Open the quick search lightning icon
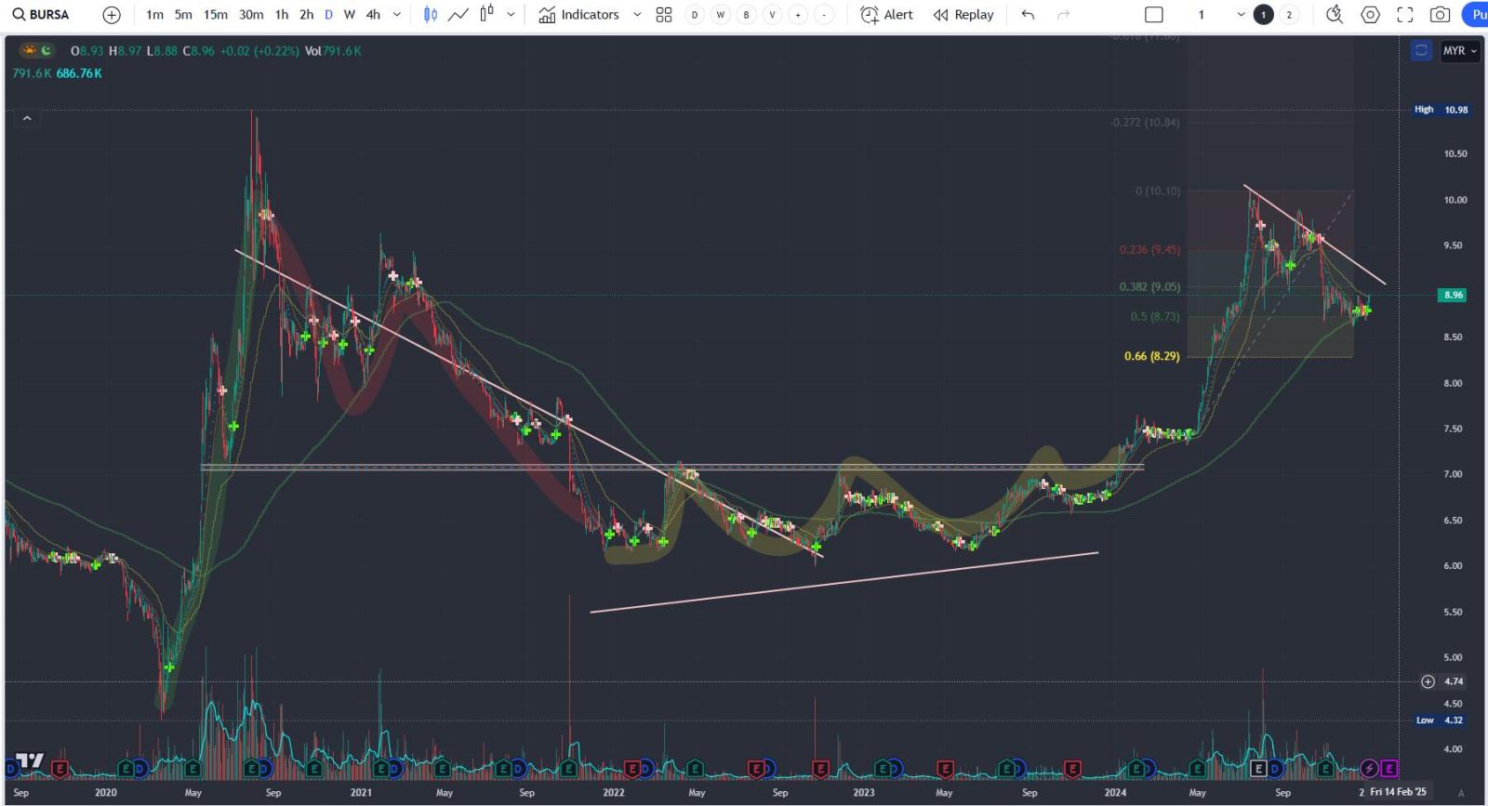 1335,15
